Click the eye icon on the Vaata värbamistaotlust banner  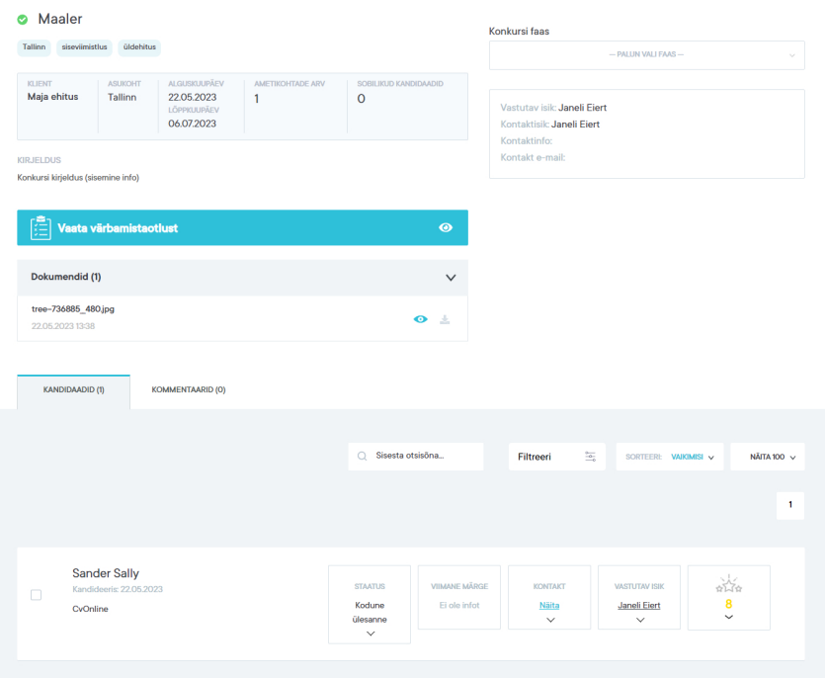coord(446,227)
